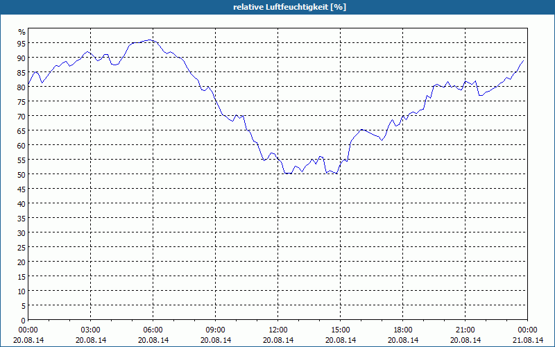Click the 03:00 time label
Viewport: 555px width, 347px height.
[91, 330]
